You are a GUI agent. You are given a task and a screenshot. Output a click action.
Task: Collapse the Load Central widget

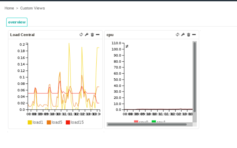(98, 35)
